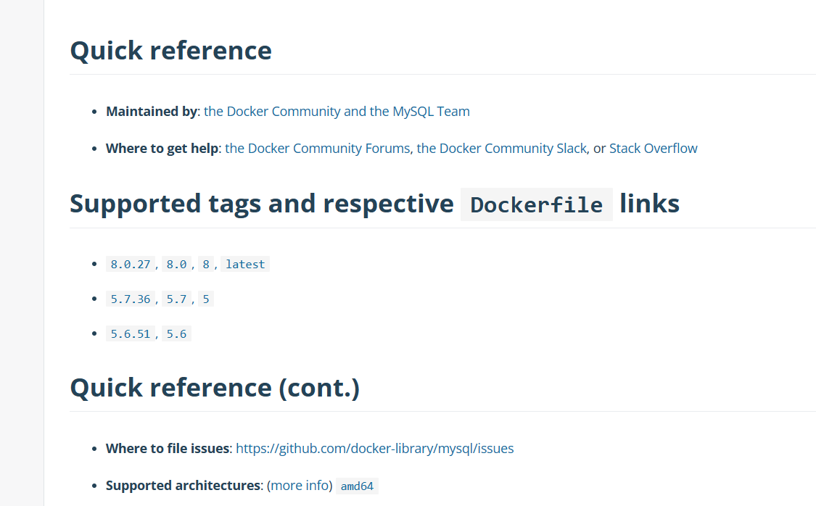Open the 5.6 tag link
Screen dimensions: 816x506
pyautogui.click(x=176, y=334)
